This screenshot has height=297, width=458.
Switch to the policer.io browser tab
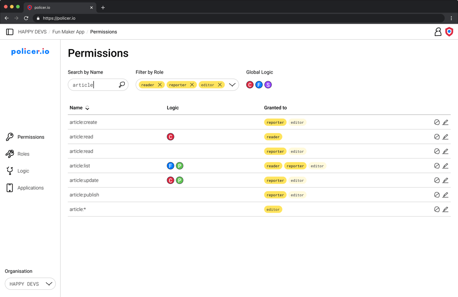coord(60,8)
